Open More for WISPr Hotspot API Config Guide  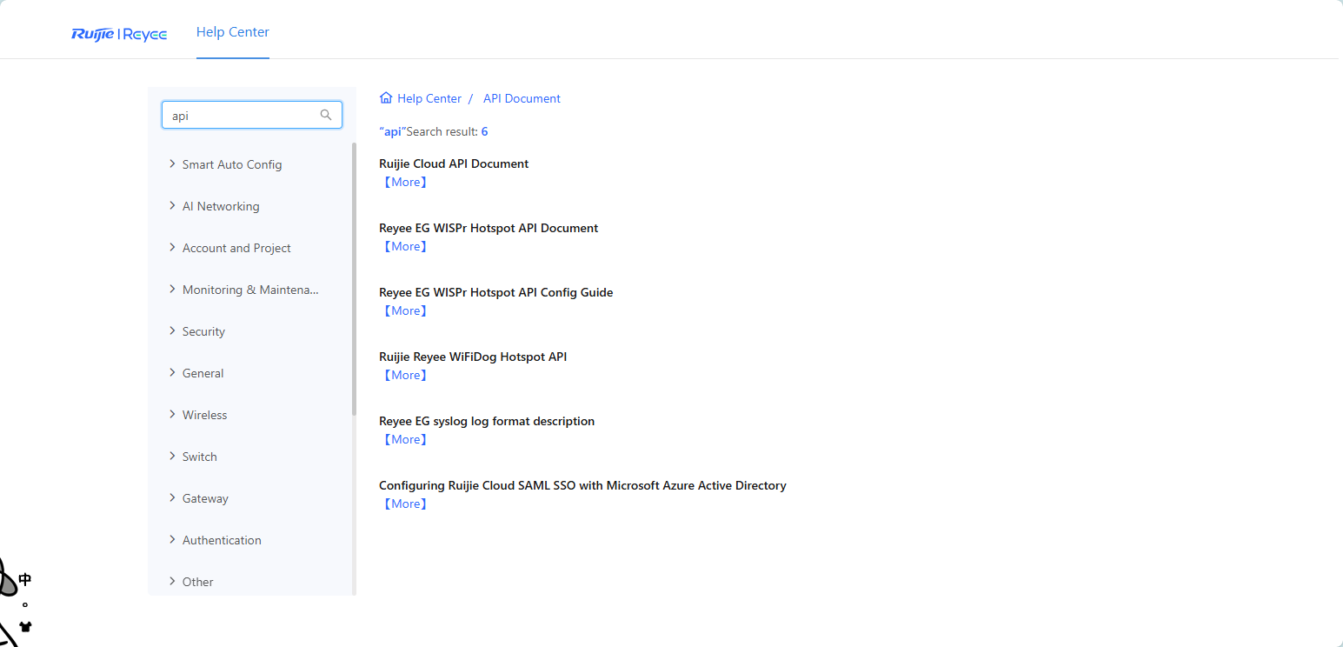tap(405, 310)
